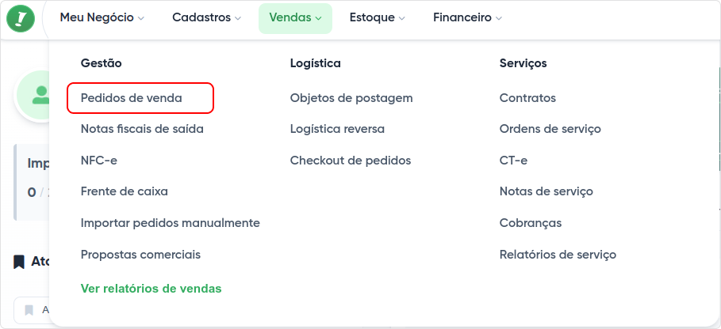
Task: Collapse the Vendas dropdown menu
Action: pos(295,17)
